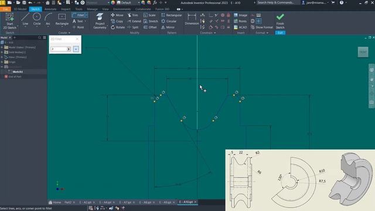The image size is (375, 211).
Task: Close the 2D Fillet dialog
Action: (x=77, y=39)
